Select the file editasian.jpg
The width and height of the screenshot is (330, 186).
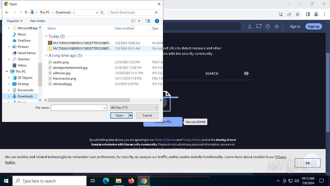click(62, 73)
